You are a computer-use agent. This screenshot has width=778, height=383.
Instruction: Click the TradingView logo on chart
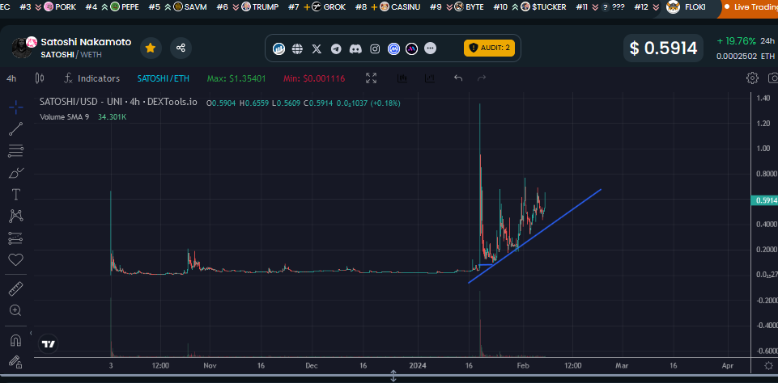[x=48, y=344]
